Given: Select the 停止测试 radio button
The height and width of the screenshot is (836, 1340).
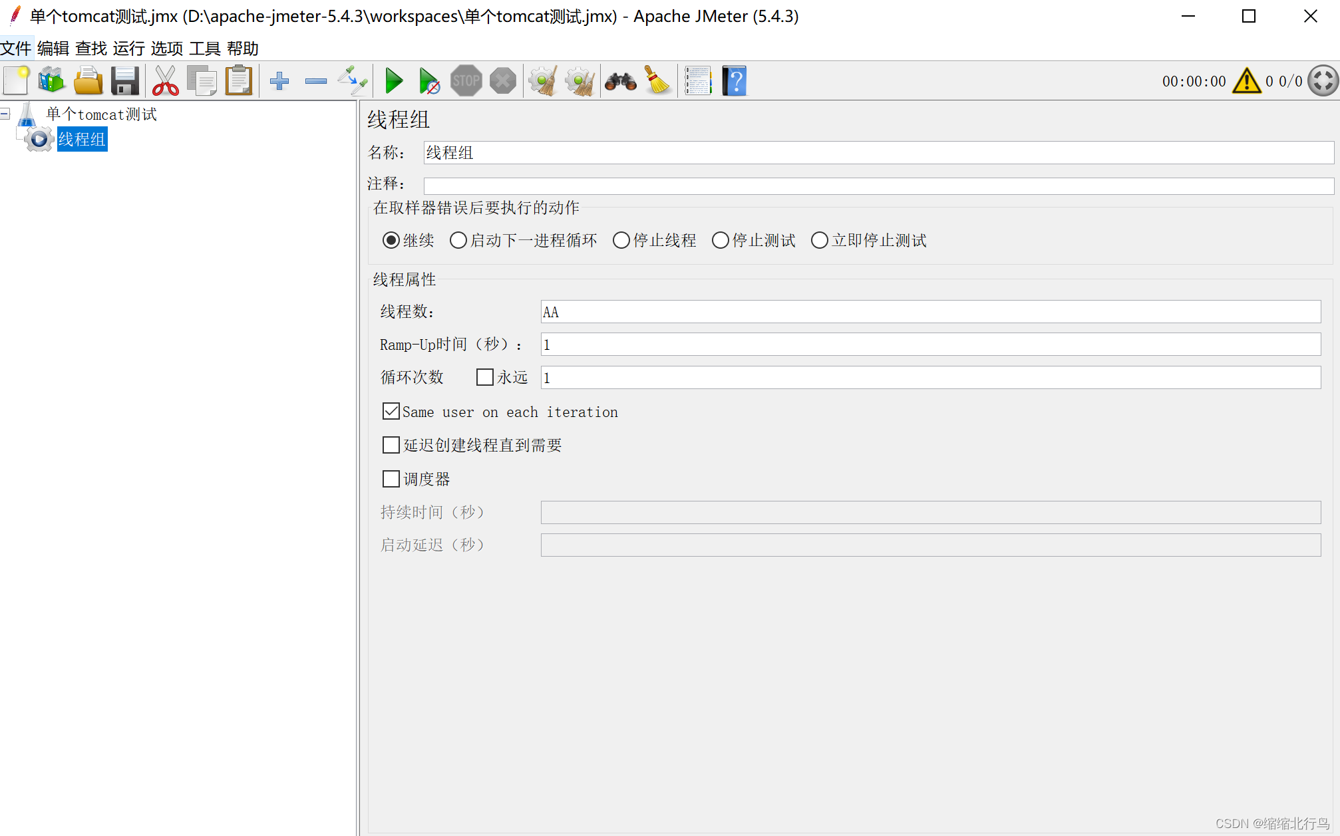Looking at the screenshot, I should pyautogui.click(x=720, y=240).
